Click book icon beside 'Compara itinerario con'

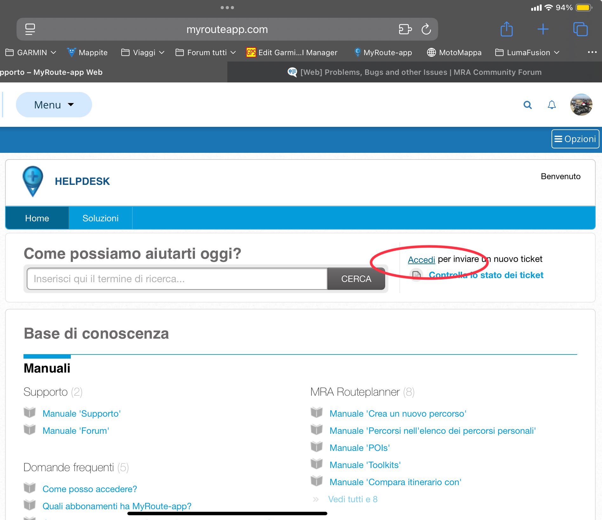tap(317, 481)
